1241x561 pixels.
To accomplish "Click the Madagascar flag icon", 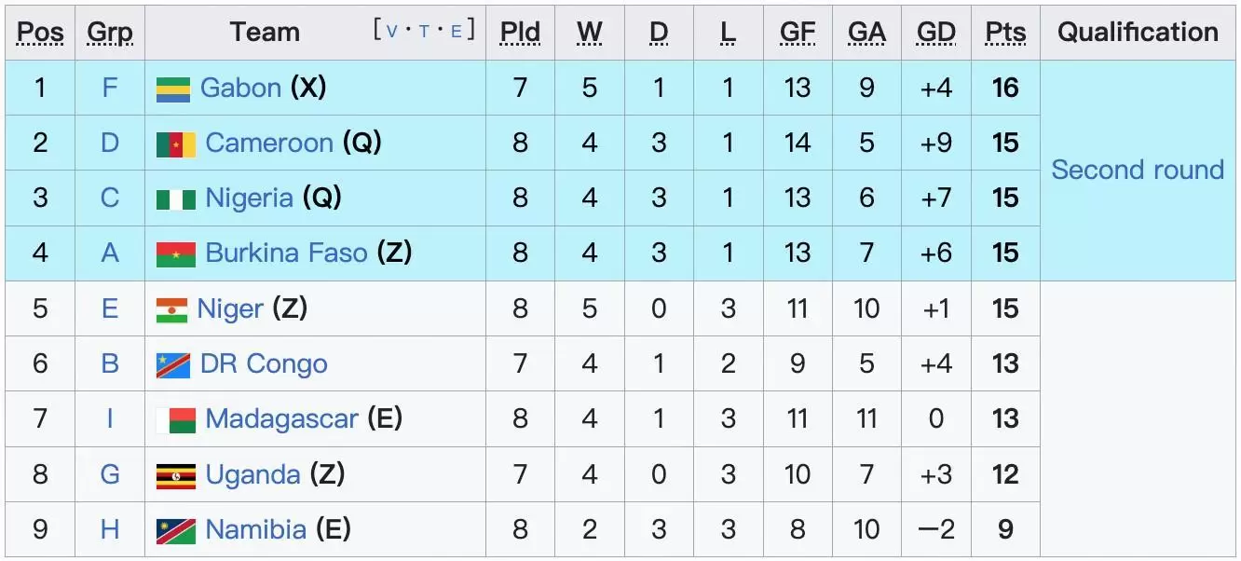I will (175, 419).
